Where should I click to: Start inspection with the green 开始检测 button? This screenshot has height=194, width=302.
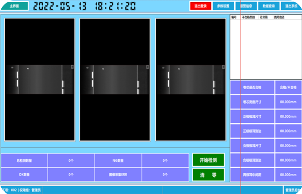click(x=208, y=160)
